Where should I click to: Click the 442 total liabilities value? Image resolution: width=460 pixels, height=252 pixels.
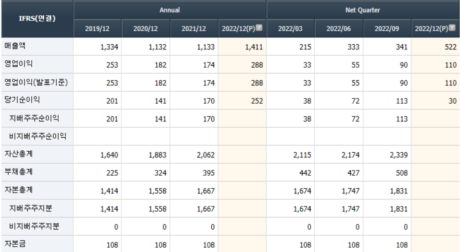click(306, 173)
